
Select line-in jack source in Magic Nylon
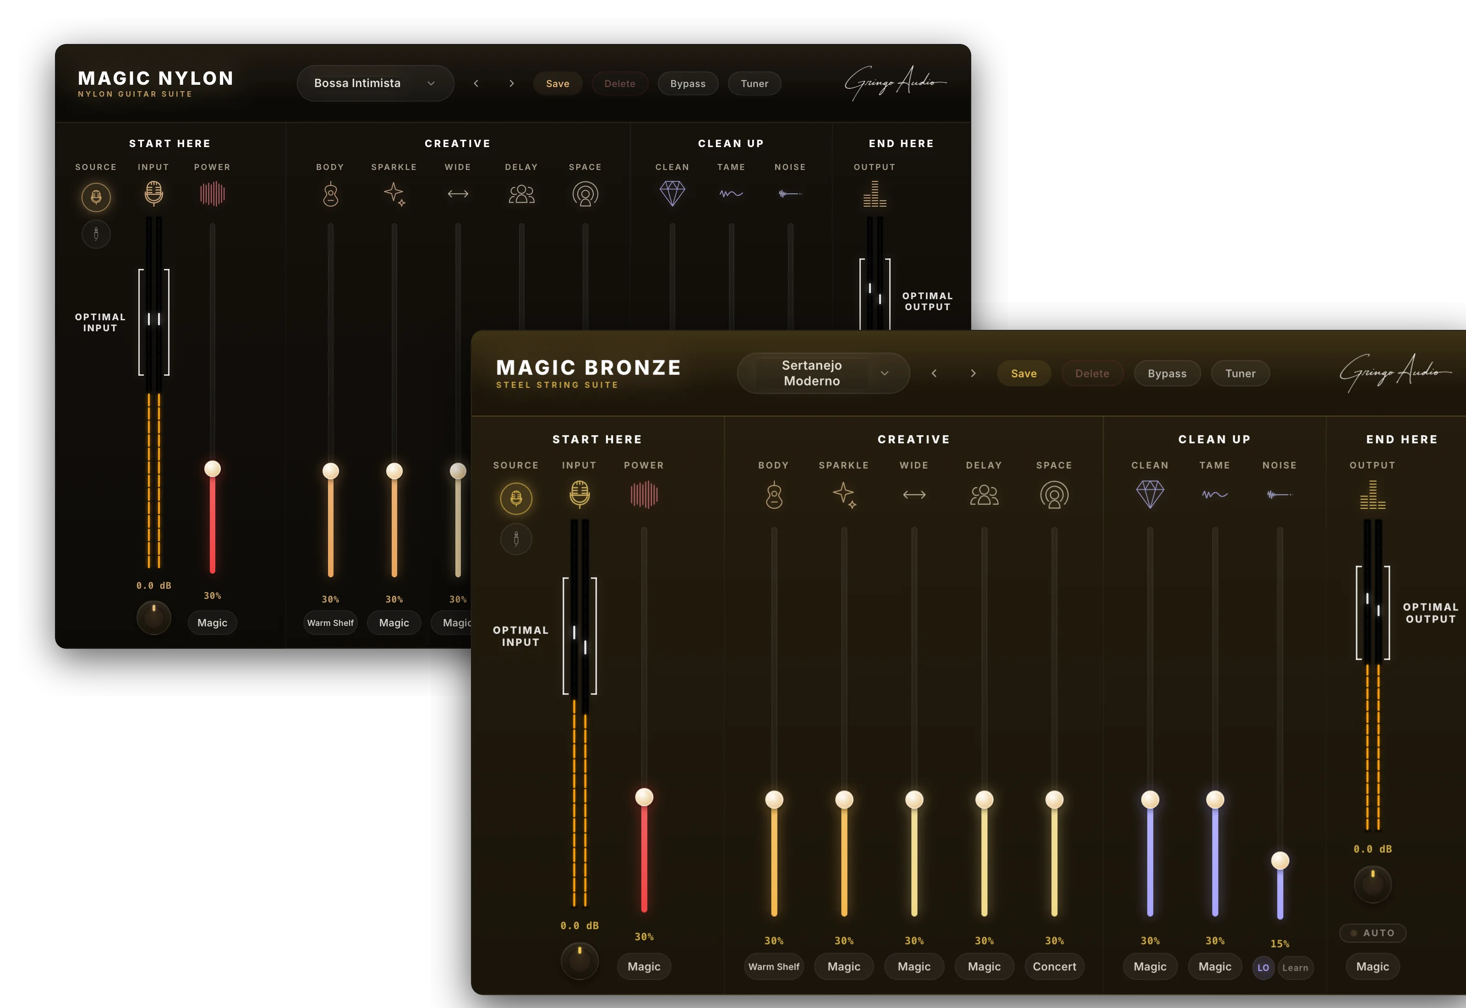click(x=96, y=234)
